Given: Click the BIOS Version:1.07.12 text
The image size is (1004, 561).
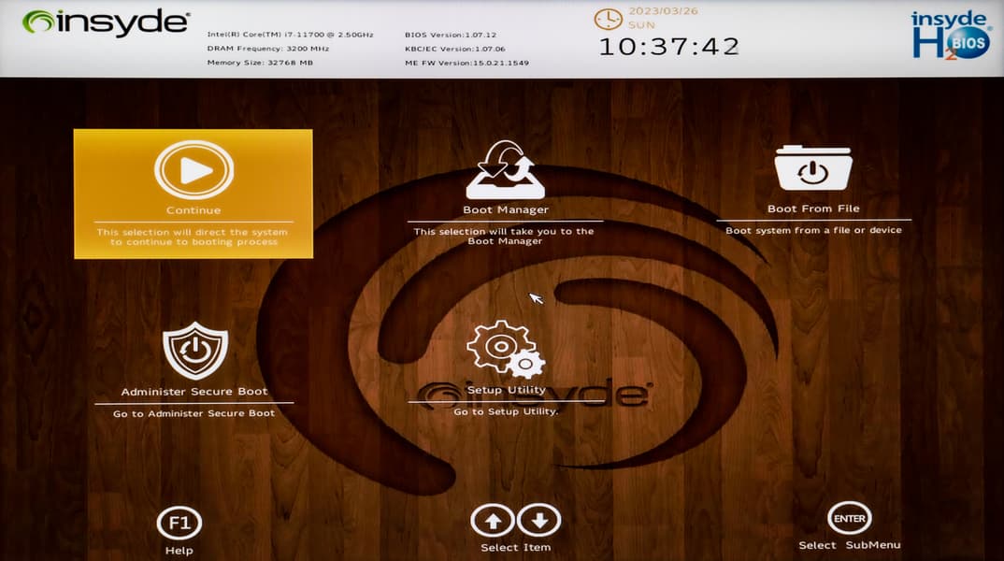Looking at the screenshot, I should tap(451, 35).
